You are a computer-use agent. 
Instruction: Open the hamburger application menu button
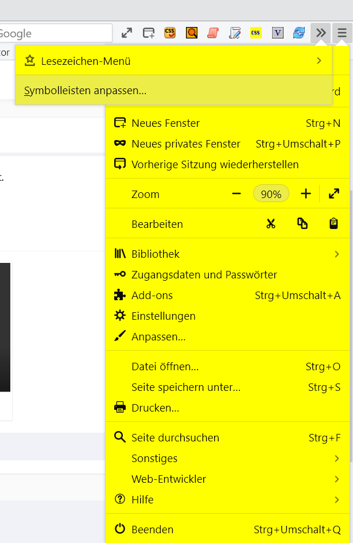click(342, 33)
